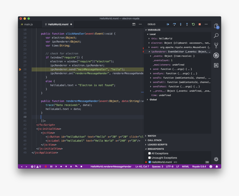Open Search in activity bar
This screenshot has width=239, height=196.
216,36
